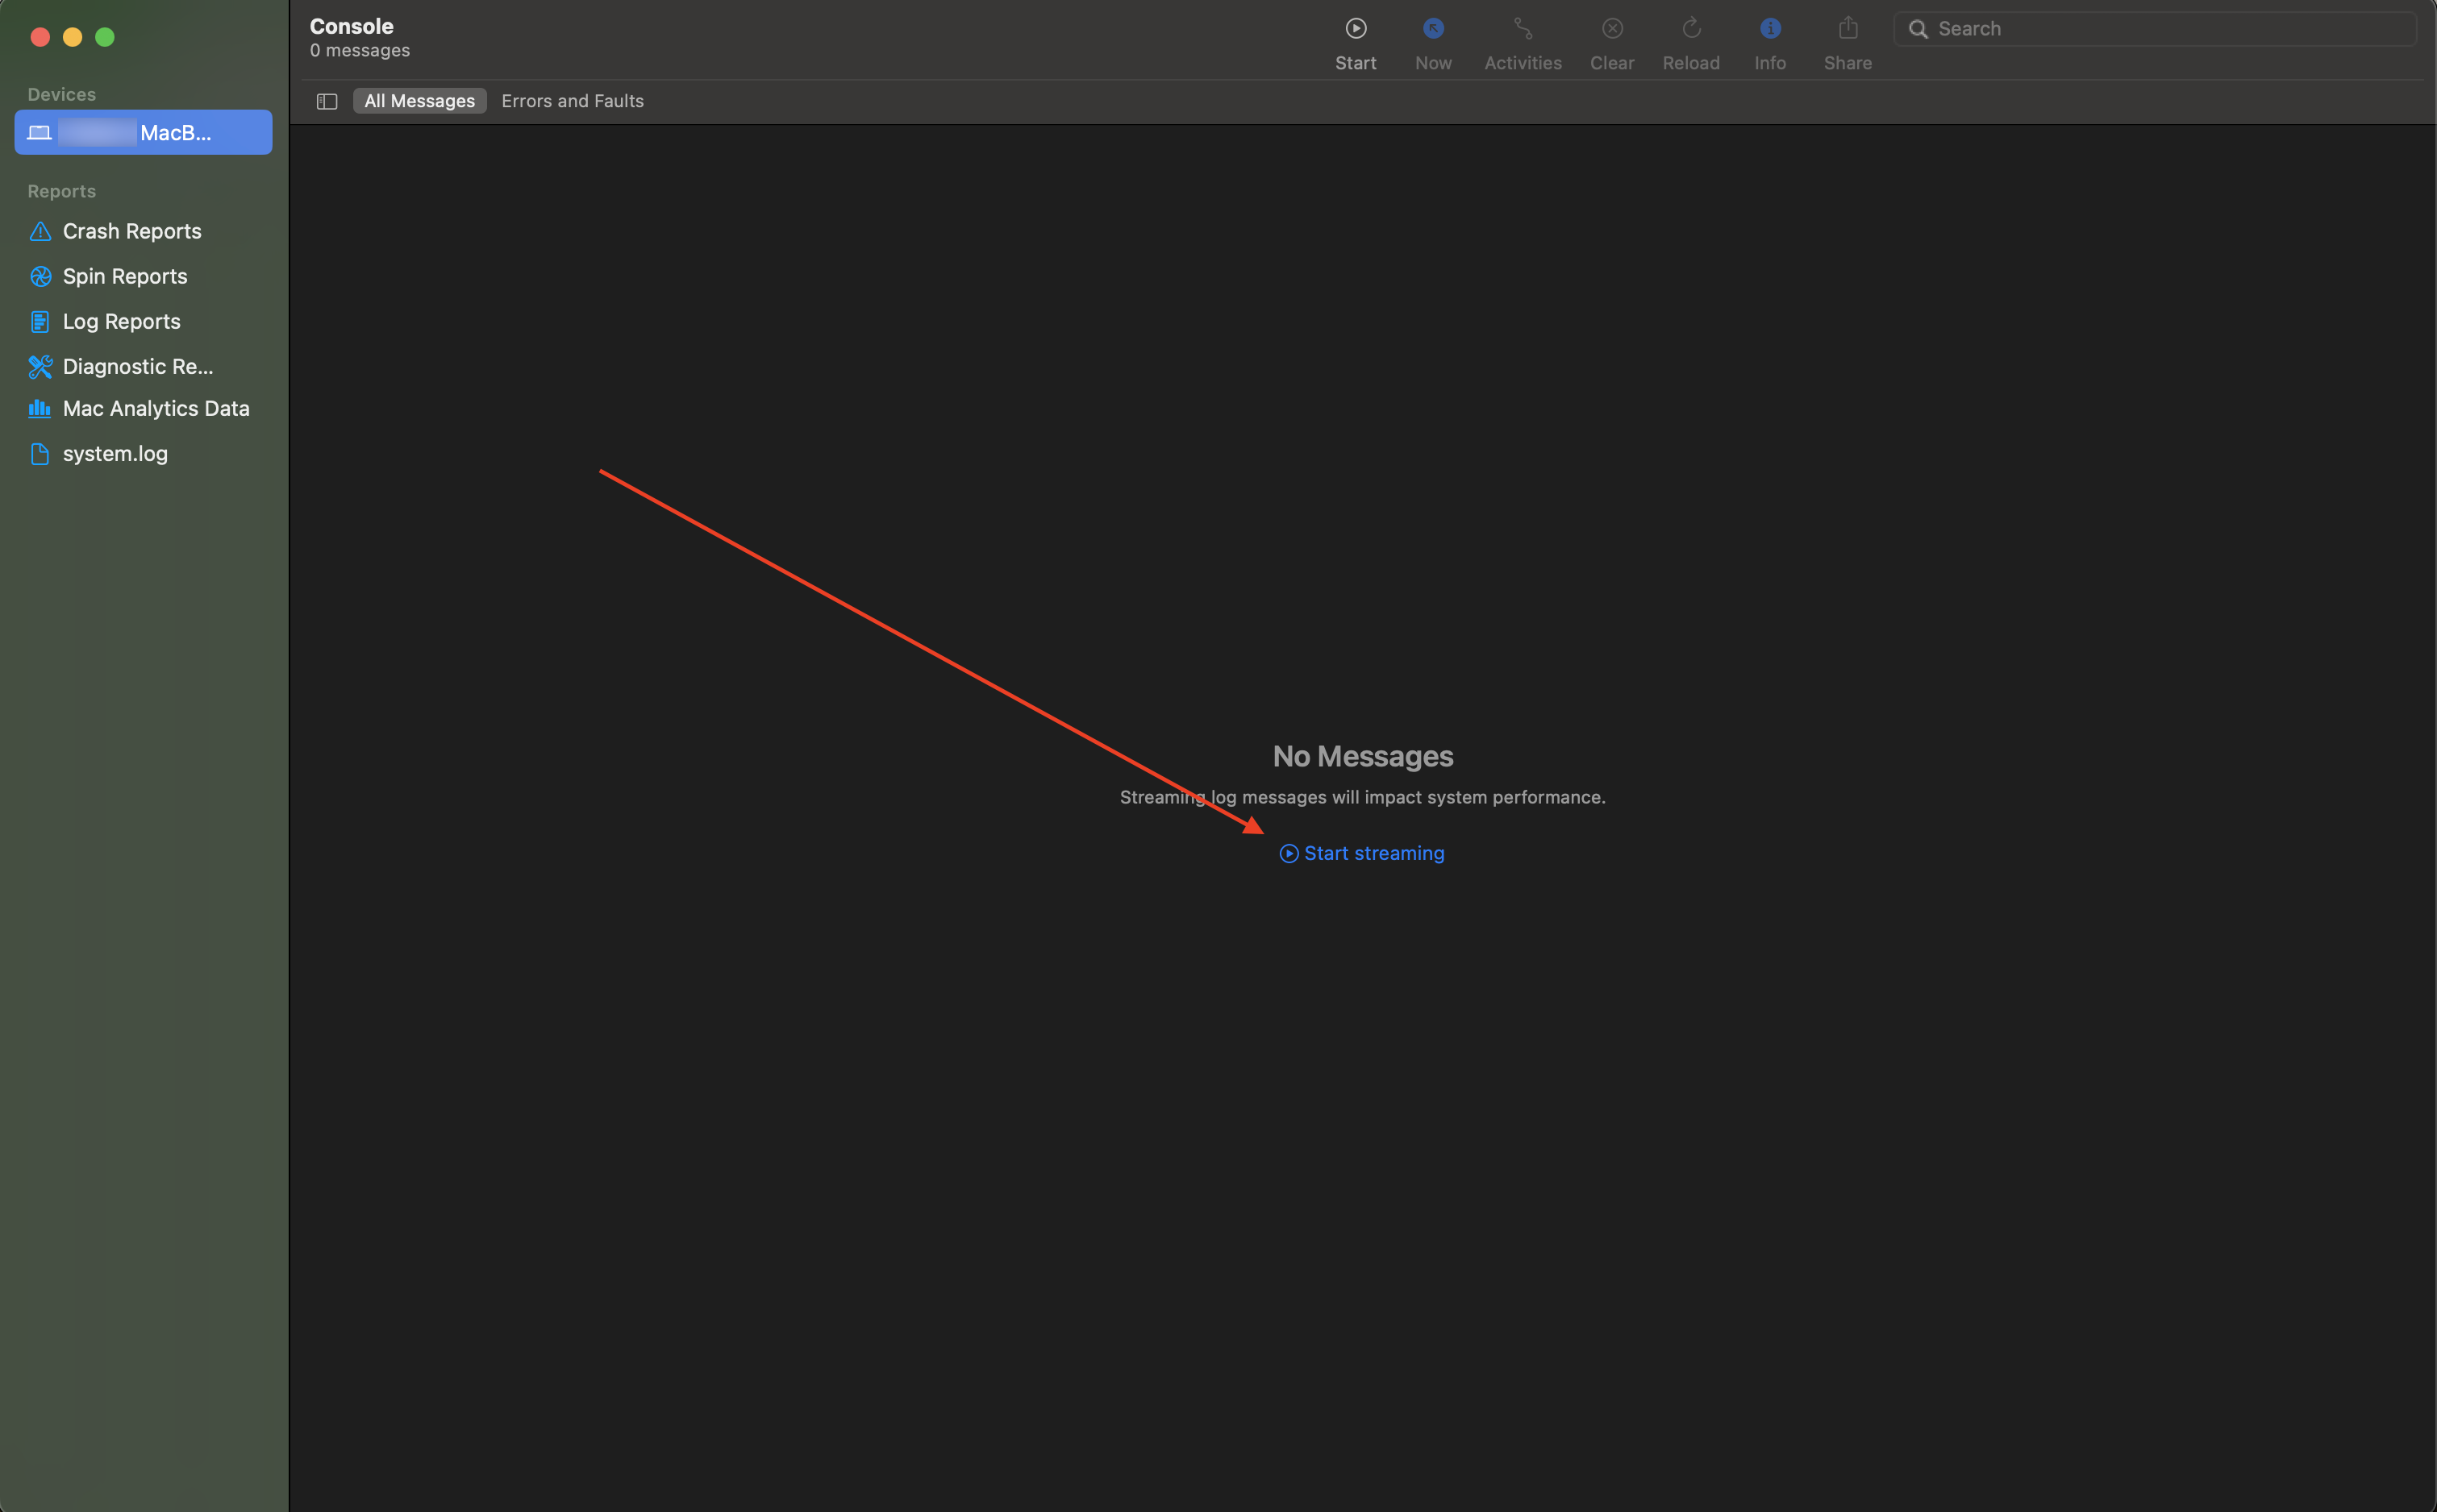The width and height of the screenshot is (2437, 1512).
Task: Click the Start streaming link
Action: click(x=1363, y=853)
